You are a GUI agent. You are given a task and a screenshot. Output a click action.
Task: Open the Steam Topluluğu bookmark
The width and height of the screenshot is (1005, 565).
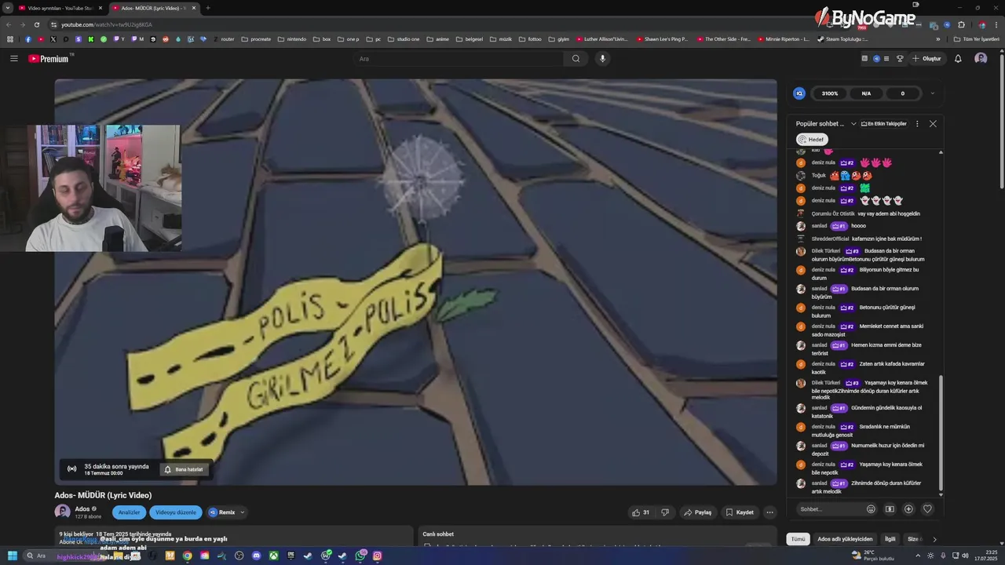tap(842, 38)
